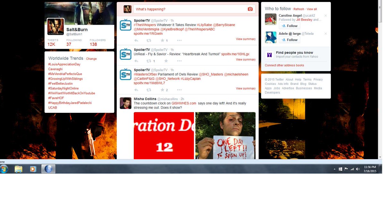385x217 pixels.
Task: View summary of the UnReal tweet
Action: (246, 59)
